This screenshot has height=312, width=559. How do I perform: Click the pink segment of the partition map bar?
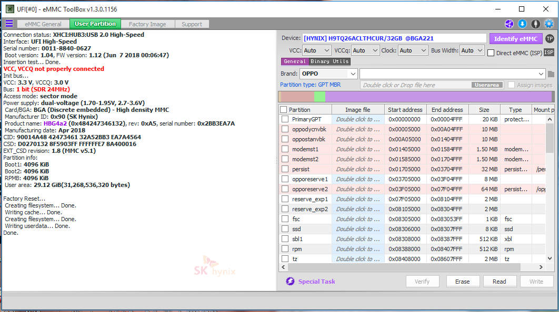click(x=298, y=97)
